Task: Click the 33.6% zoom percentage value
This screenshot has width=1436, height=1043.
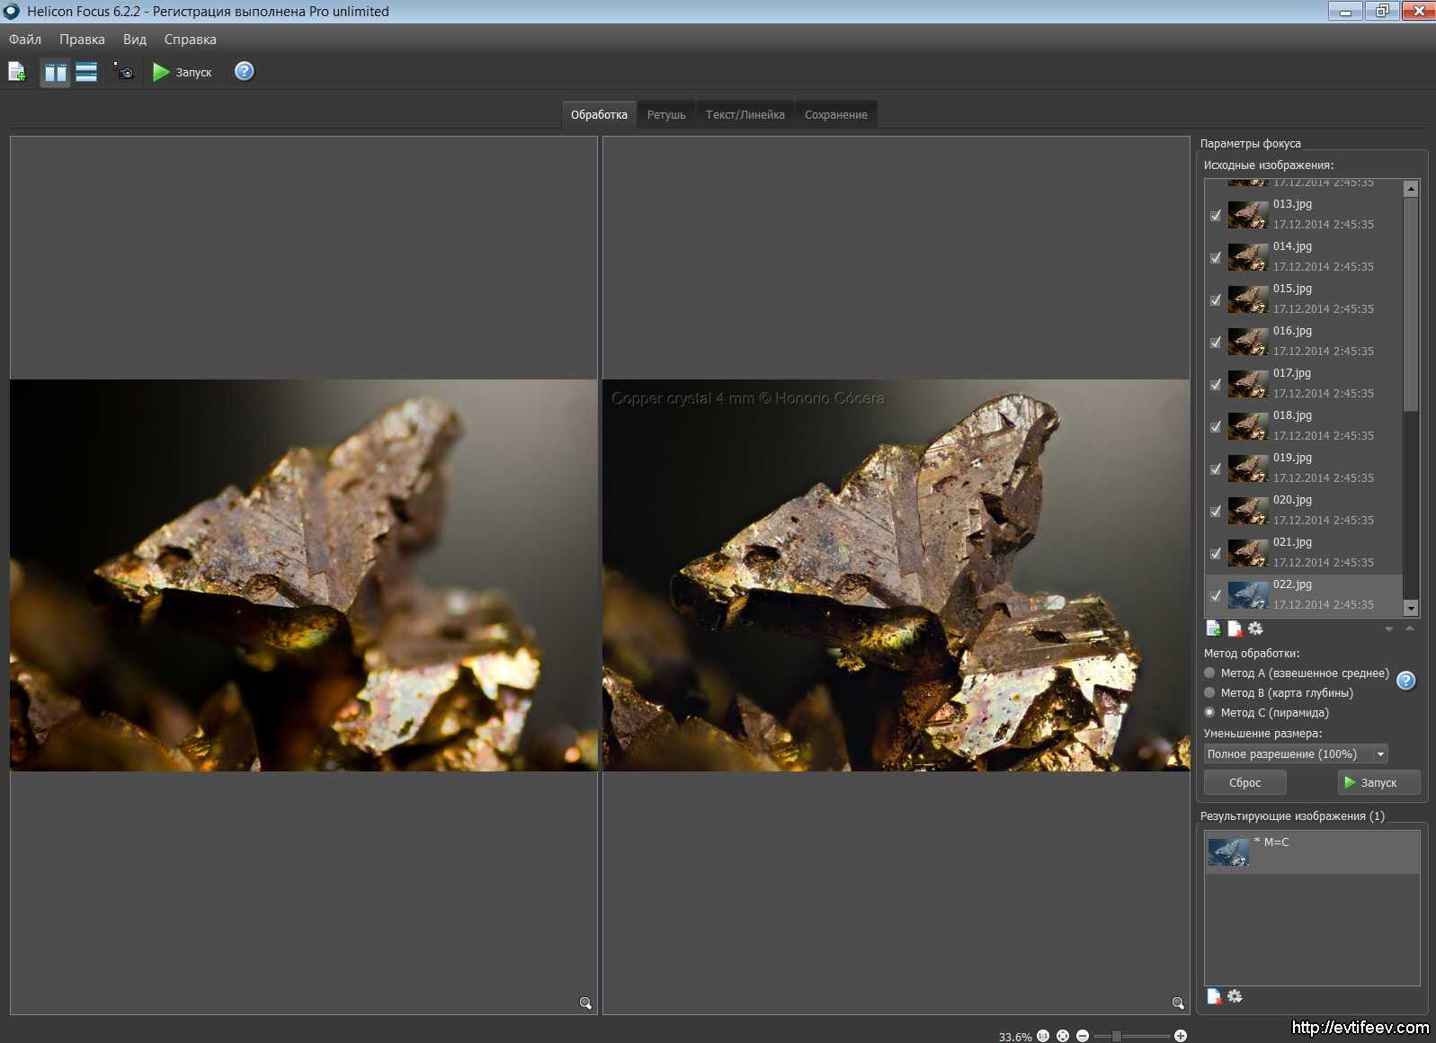Action: coord(1015,1037)
